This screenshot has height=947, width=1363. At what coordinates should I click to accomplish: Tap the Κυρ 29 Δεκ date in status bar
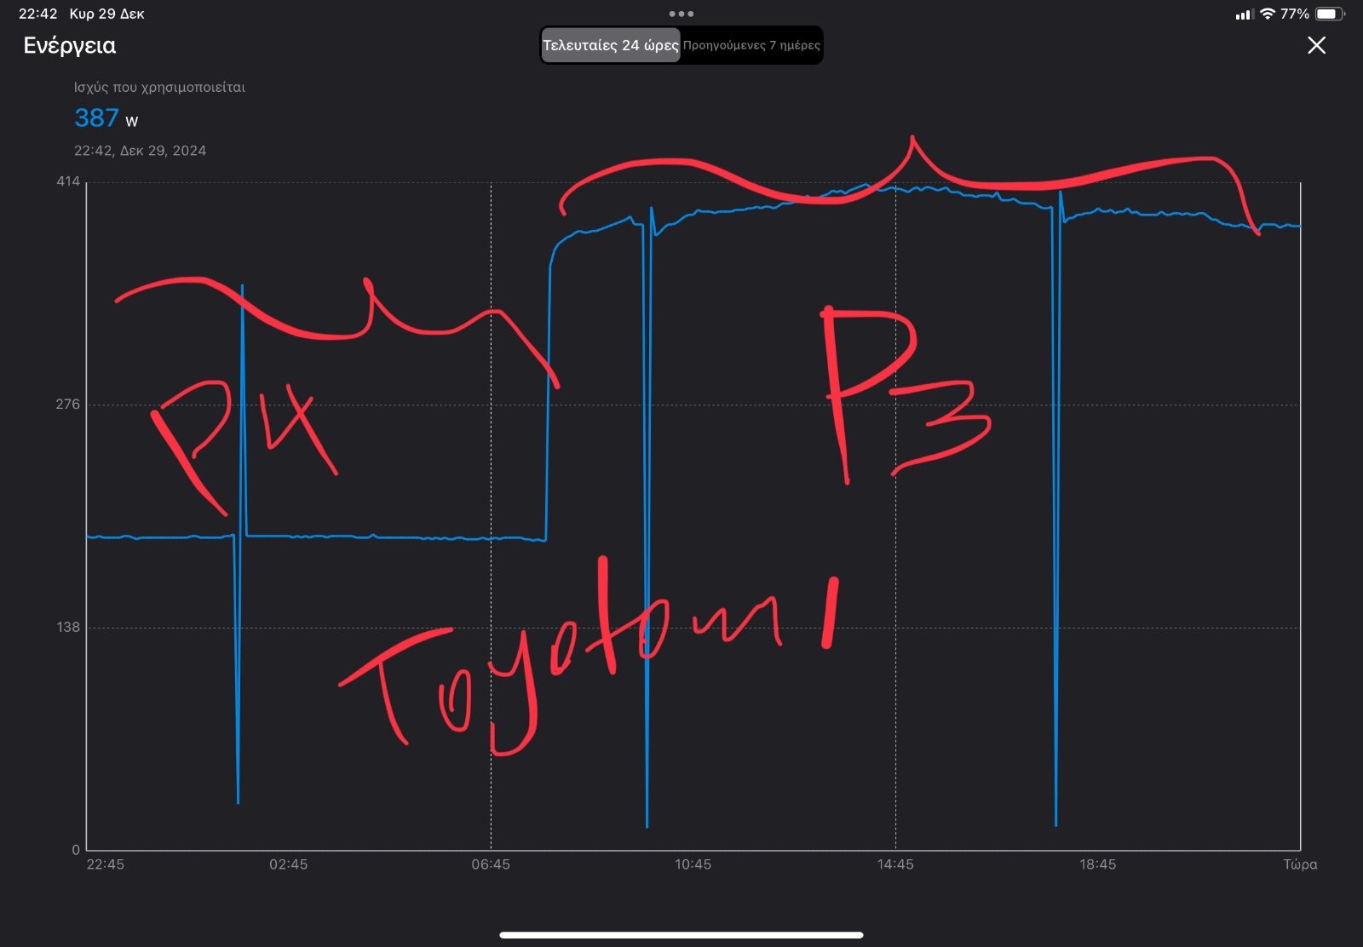pos(106,14)
